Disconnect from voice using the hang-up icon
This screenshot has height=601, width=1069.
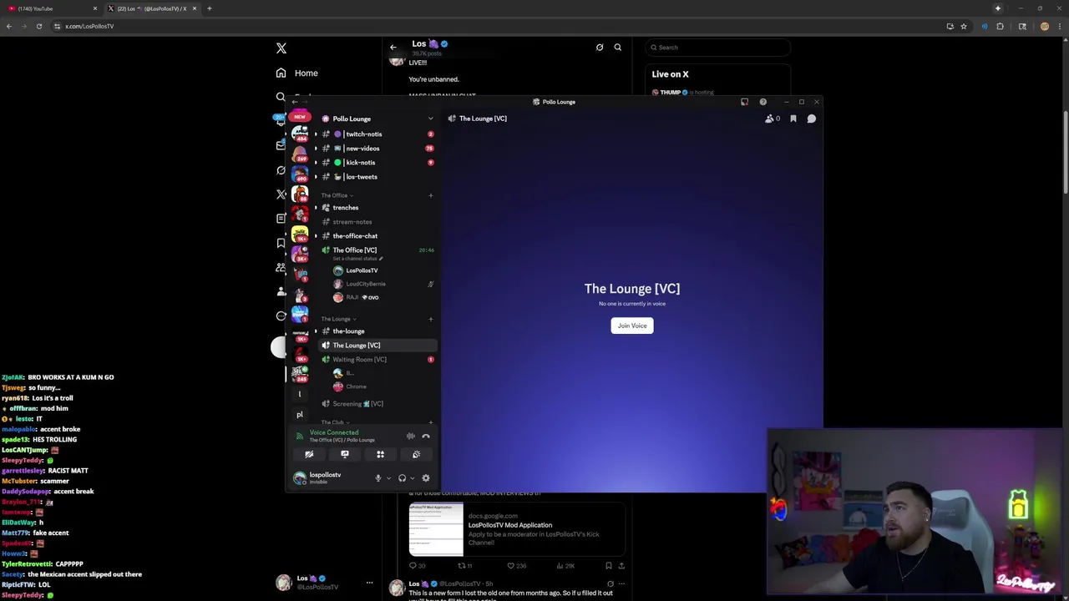click(x=426, y=436)
